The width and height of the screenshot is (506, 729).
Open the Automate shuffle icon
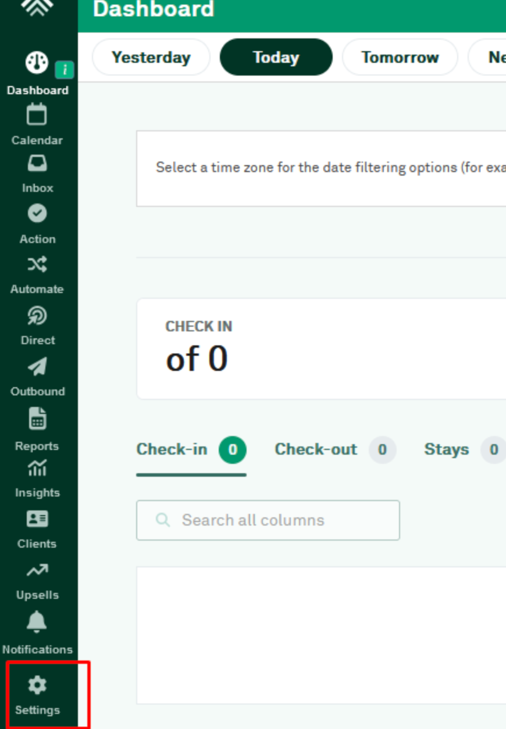(37, 265)
